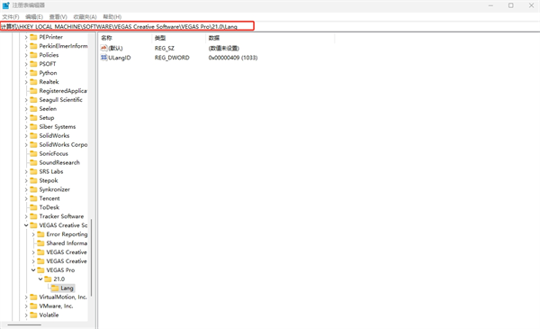Screen dimensions: 540x329
Task: Click the PerkinElmerInform folder icon
Action: coord(33,46)
